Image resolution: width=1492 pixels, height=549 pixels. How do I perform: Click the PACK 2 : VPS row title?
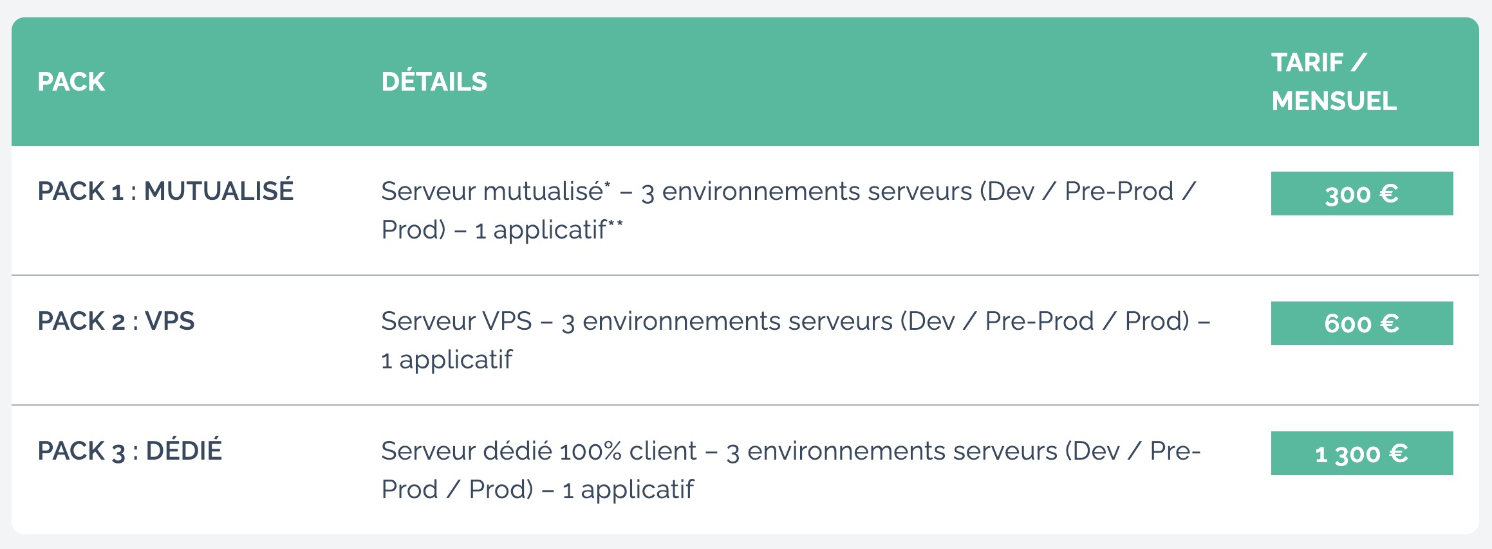116,321
